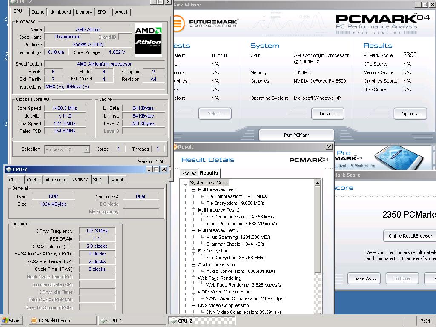436x327 pixels.
Task: Collapse DivX Video Compression node
Action: tap(194, 305)
